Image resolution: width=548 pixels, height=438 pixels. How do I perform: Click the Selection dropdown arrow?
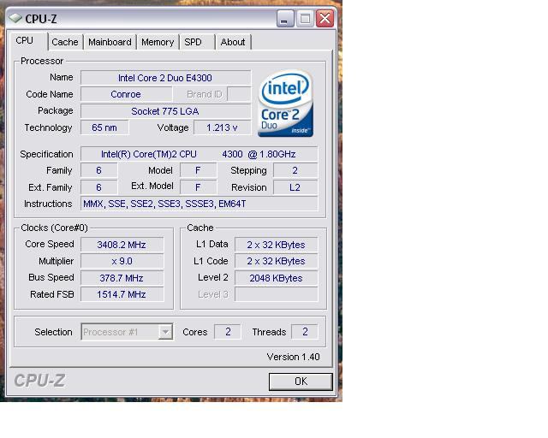[165, 332]
